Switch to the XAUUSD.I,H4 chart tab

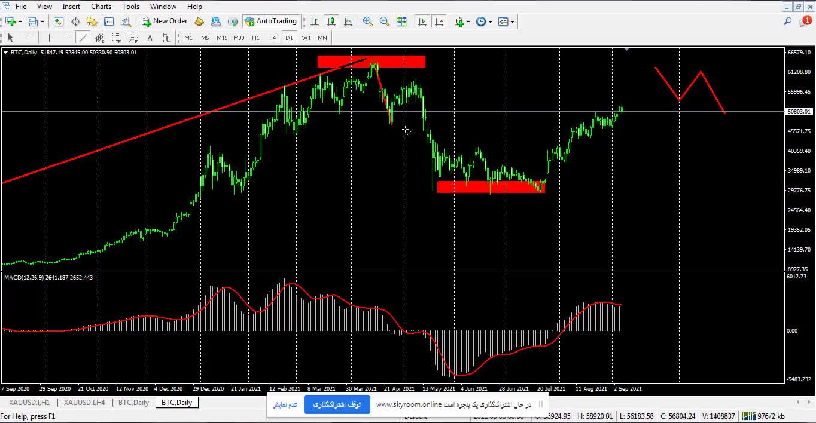(x=84, y=403)
